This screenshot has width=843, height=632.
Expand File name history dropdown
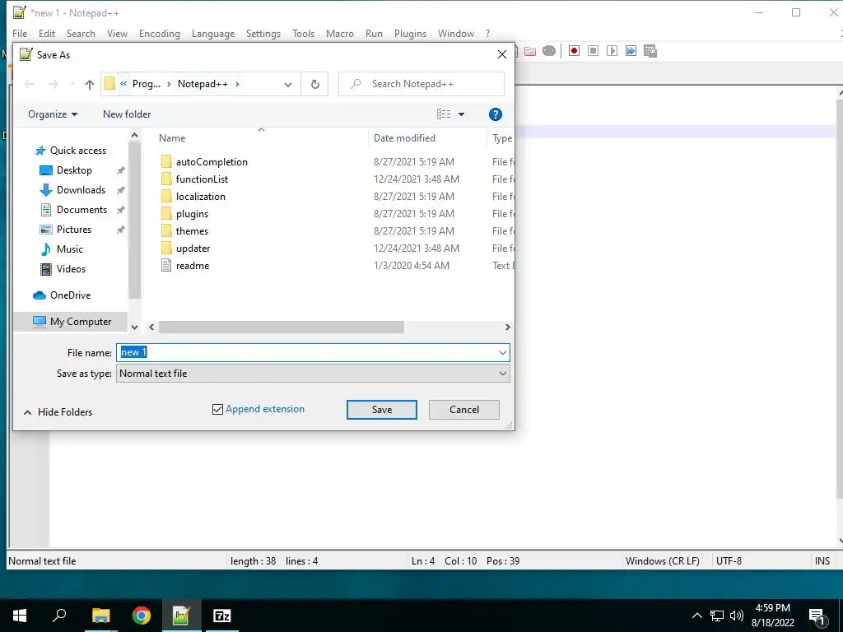pyautogui.click(x=502, y=352)
